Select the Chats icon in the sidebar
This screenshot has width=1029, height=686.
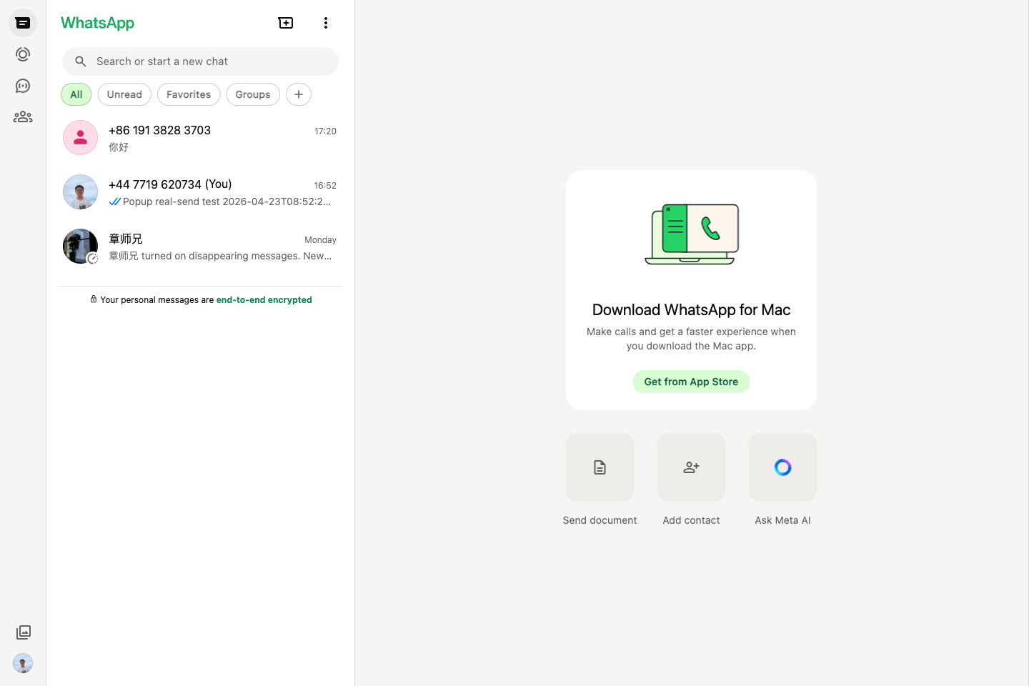tap(23, 23)
